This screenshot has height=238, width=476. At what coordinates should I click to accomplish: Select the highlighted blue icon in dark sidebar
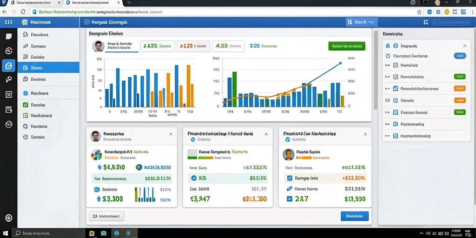pyautogui.click(x=8, y=65)
